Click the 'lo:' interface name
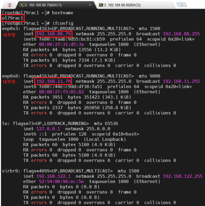The height and width of the screenshot is (206, 205). [6, 124]
